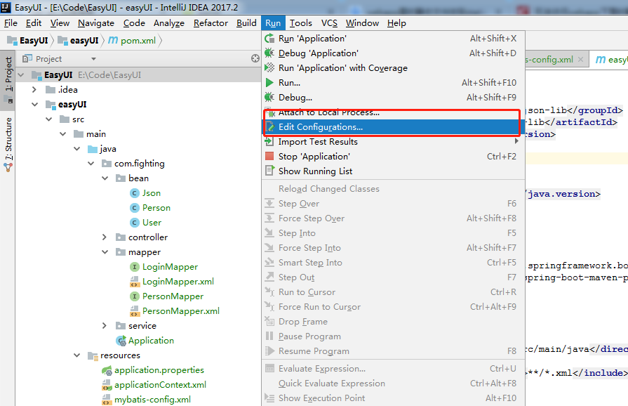Viewport: 628px width, 406px height.
Task: Open the Window menu
Action: 362,23
